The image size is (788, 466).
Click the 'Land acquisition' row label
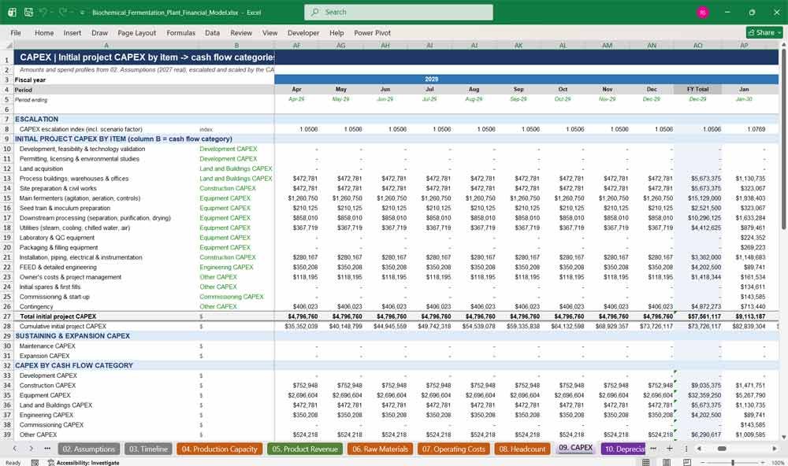pos(41,168)
